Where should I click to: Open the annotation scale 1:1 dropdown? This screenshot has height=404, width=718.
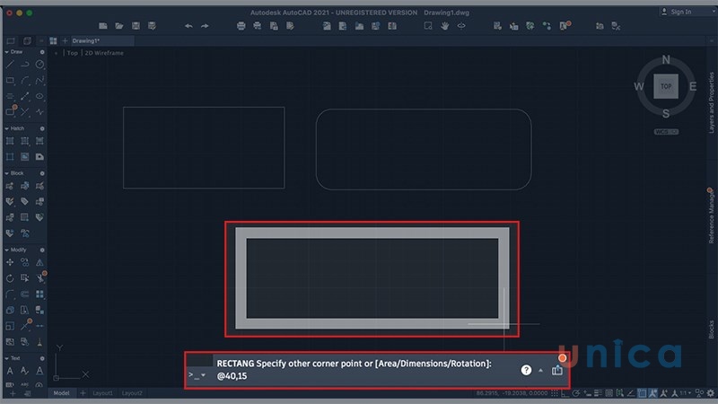pyautogui.click(x=685, y=393)
